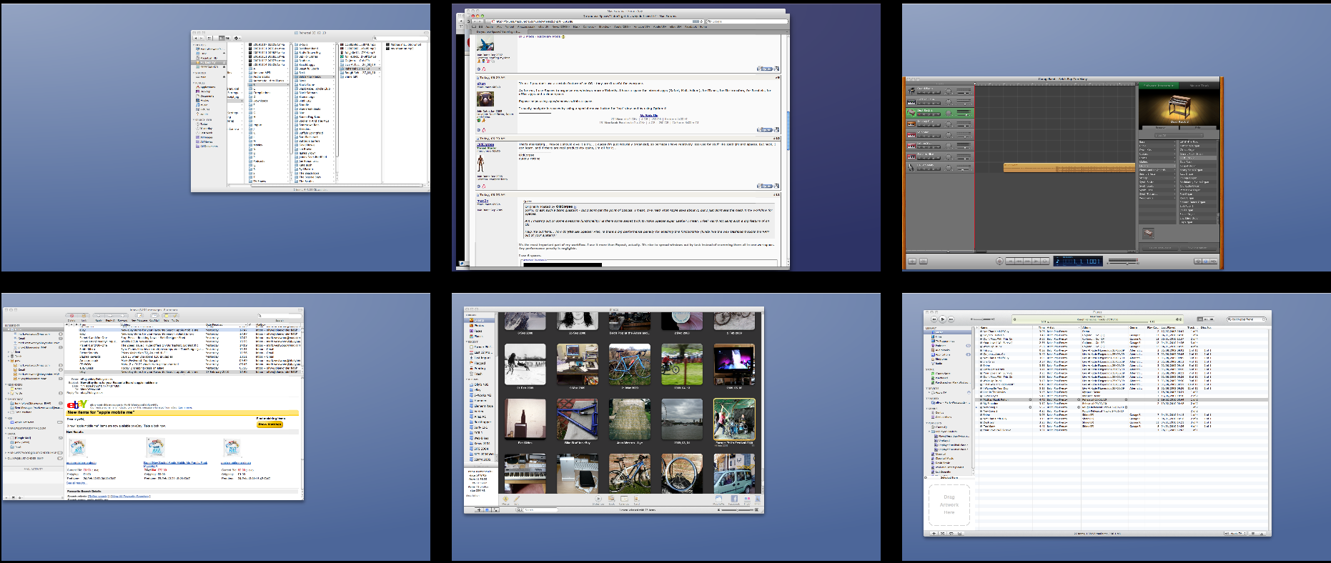Select the Grand Piano track icon in GarageBand

click(911, 91)
